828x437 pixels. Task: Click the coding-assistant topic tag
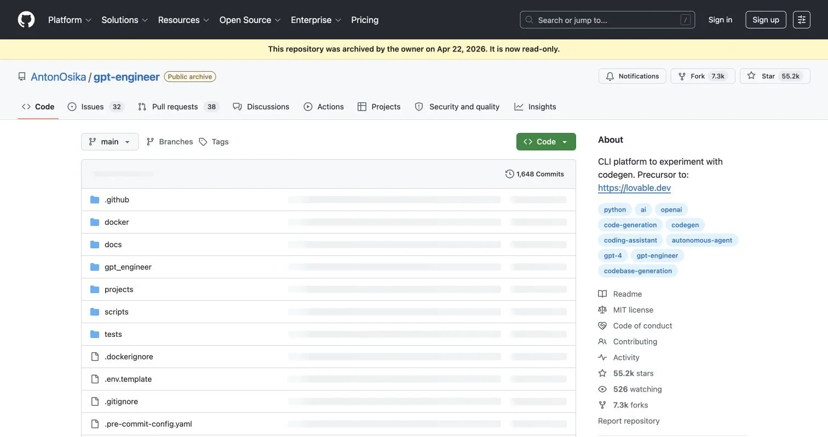click(x=630, y=240)
